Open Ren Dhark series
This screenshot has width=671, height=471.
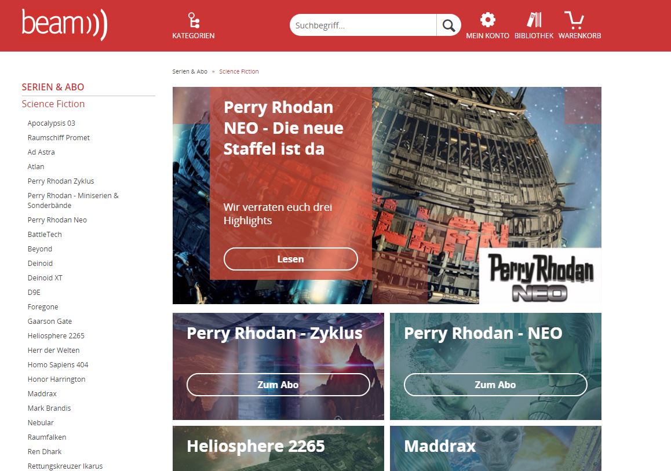pyautogui.click(x=45, y=452)
